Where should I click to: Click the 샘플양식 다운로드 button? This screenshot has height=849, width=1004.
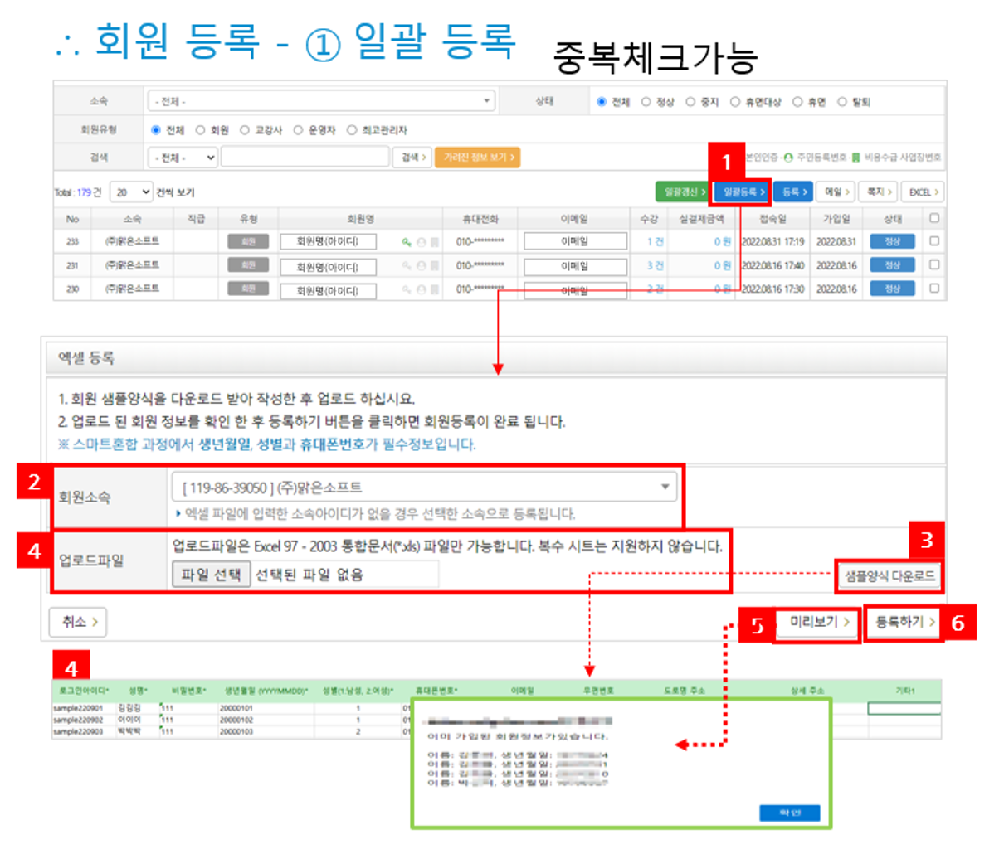coord(889,575)
